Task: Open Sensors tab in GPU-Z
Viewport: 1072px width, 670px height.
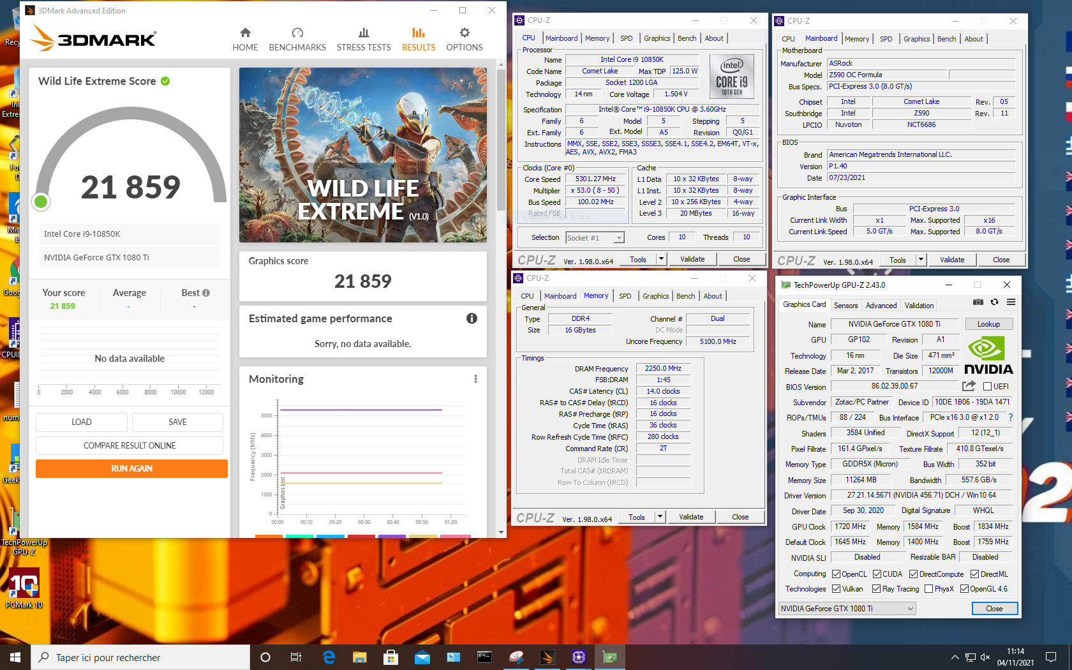Action: coord(845,306)
